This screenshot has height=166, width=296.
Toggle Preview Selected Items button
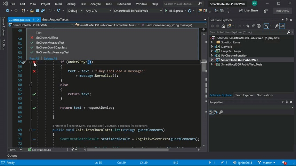282,26
